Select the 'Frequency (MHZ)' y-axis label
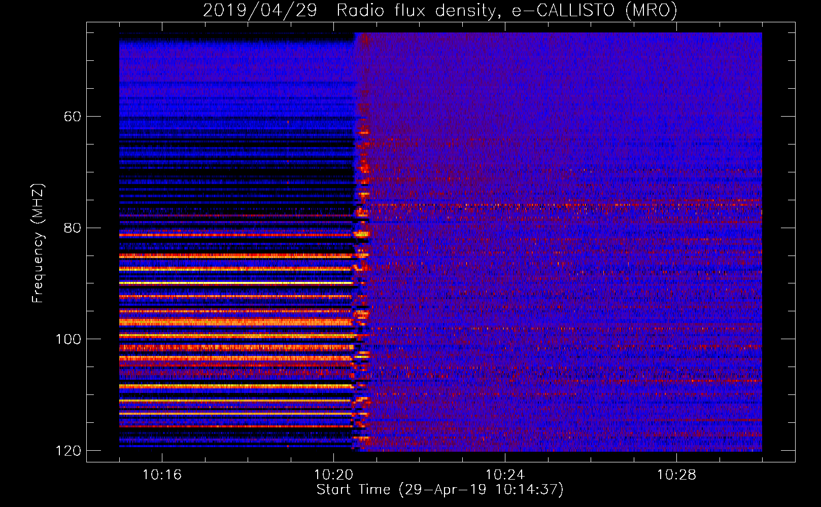This screenshot has width=821, height=507. tap(38, 243)
